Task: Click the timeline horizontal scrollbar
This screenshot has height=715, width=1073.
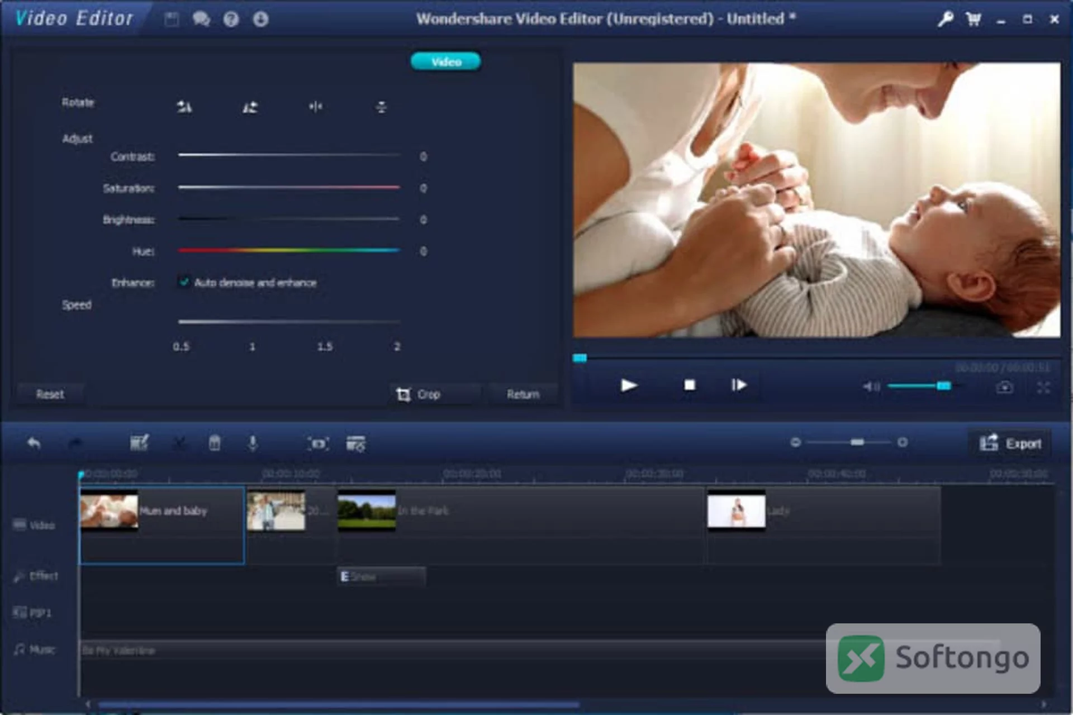Action: 339,705
